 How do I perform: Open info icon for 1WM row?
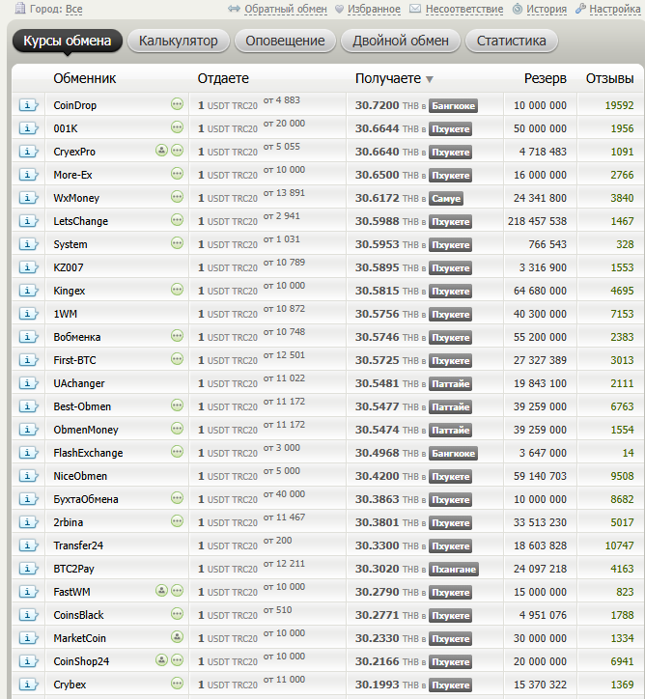click(29, 314)
